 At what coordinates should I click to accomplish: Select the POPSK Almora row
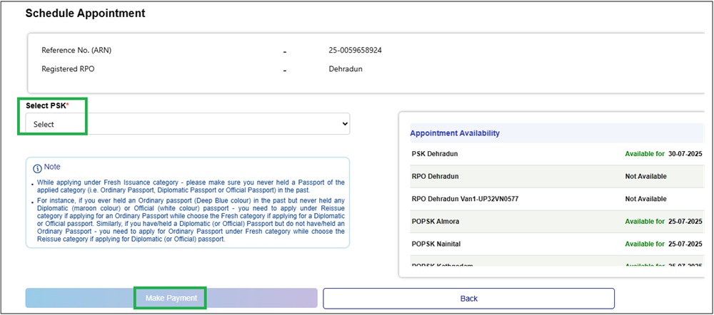(557, 222)
